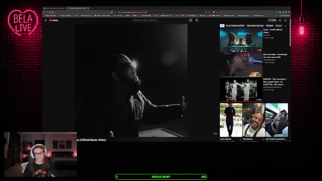Click the view site information icon by the URL
Image resolution: width=322 pixels, height=181 pixels.
[x=115, y=12]
